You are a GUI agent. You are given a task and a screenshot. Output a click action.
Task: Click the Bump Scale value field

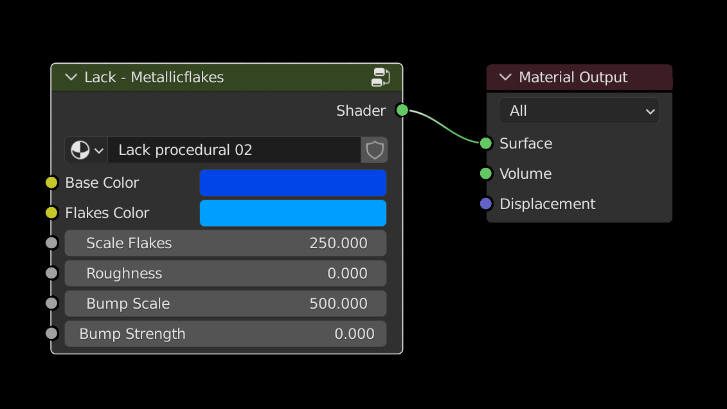[x=226, y=304]
